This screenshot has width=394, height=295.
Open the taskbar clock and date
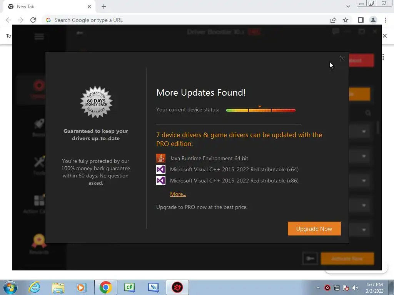click(x=374, y=288)
